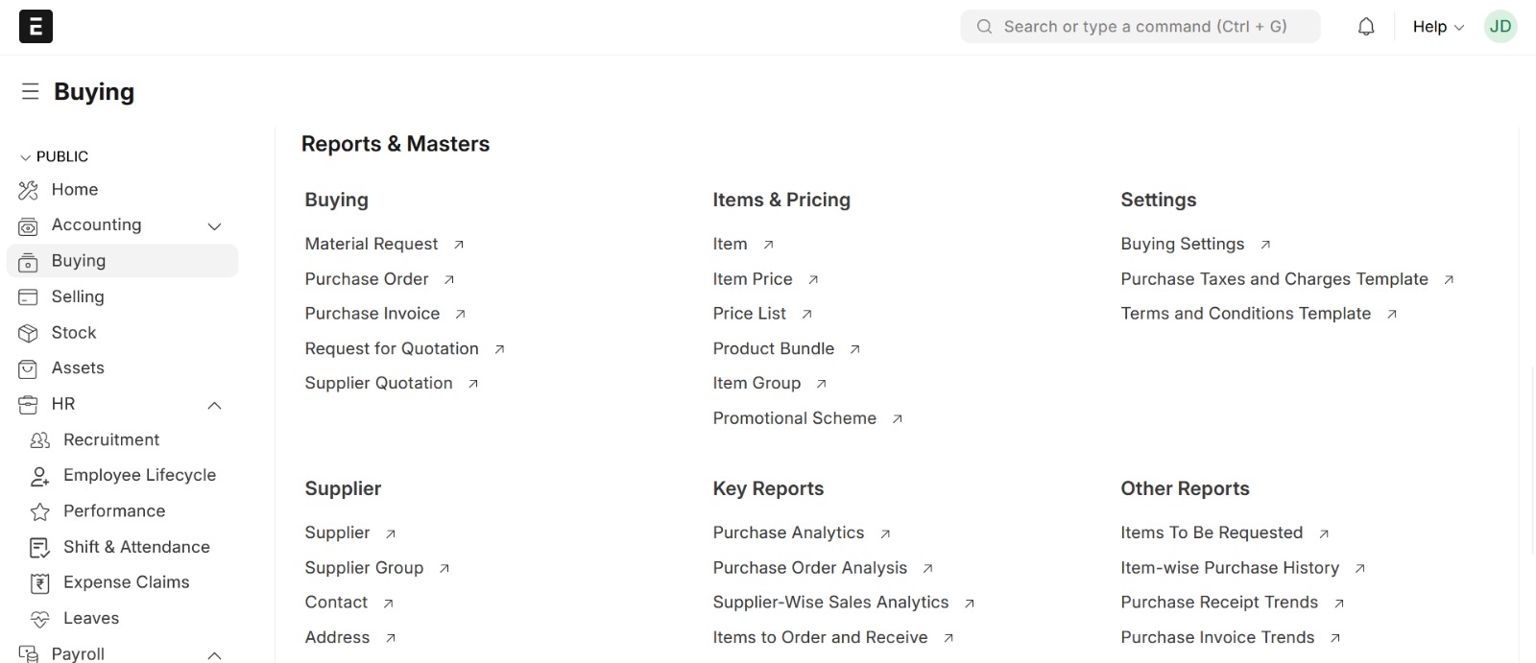1536x663 pixels.
Task: Click the ERPNext logo icon
Action: [36, 26]
